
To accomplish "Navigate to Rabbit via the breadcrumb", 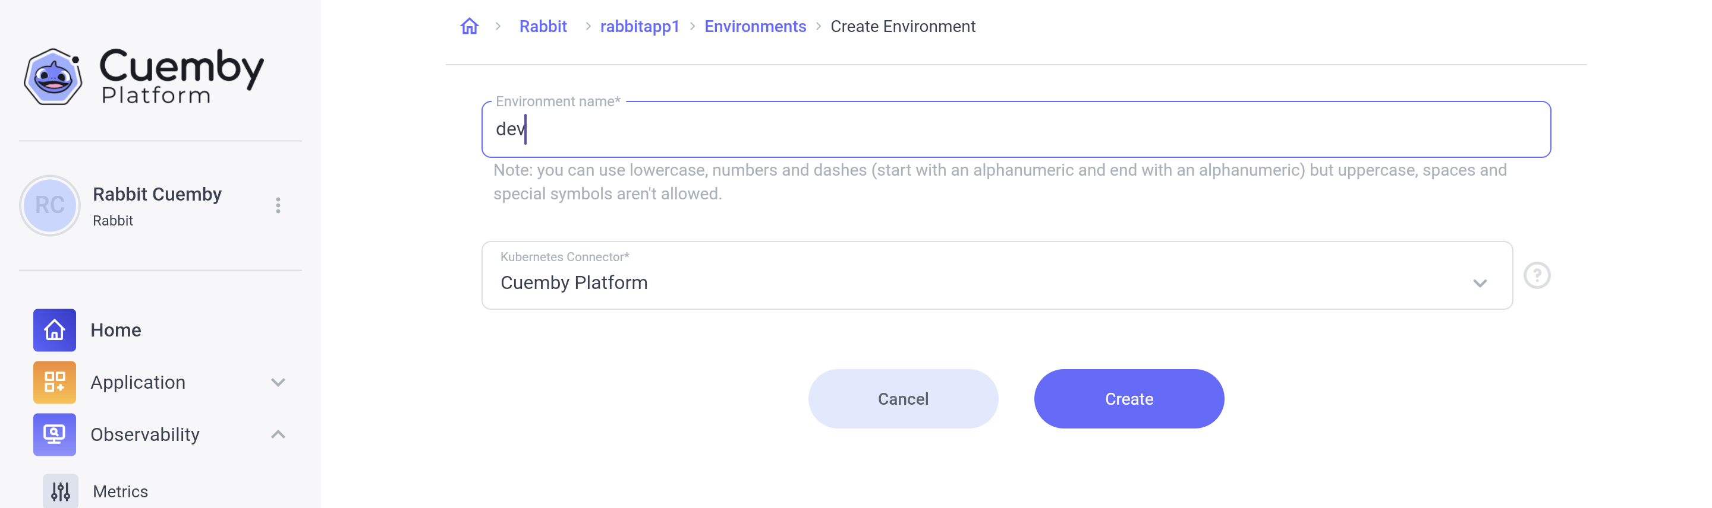I will [x=543, y=26].
